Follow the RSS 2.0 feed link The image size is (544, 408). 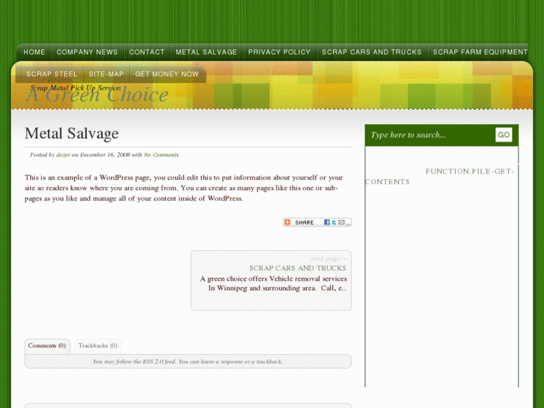(159, 362)
